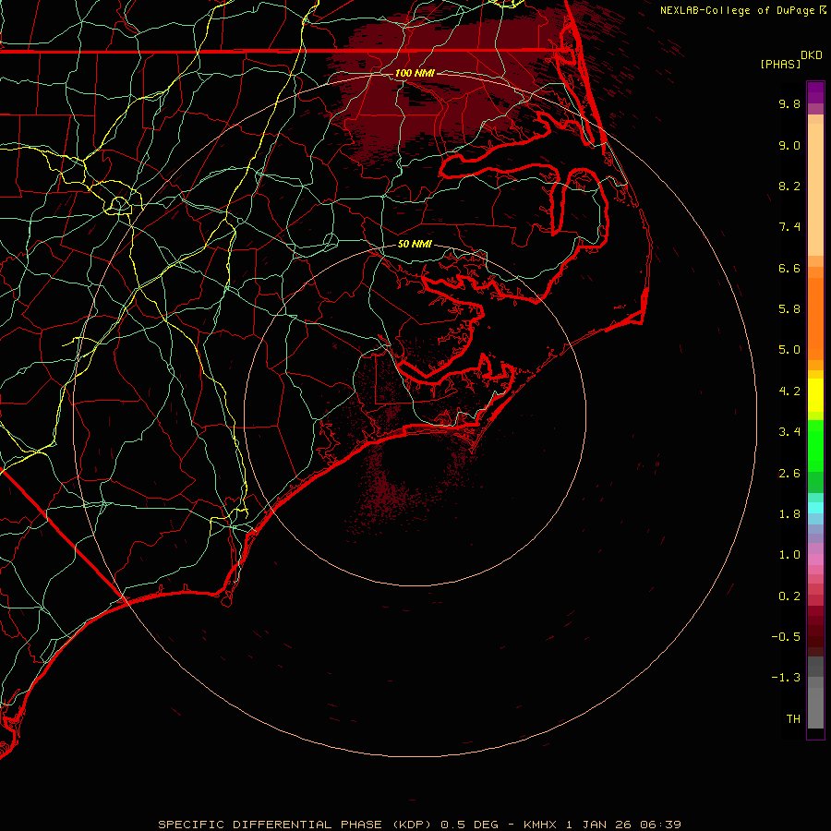Image resolution: width=831 pixels, height=831 pixels.
Task: Click the 3.4 scale value
Action: pyautogui.click(x=789, y=432)
